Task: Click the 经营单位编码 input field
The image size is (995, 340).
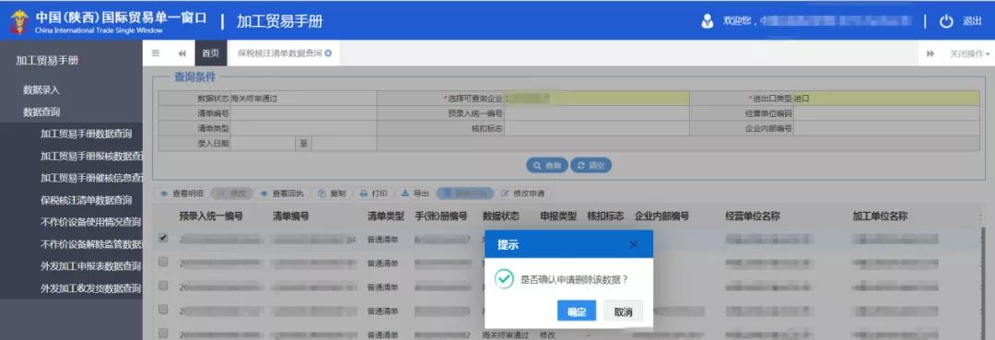Action: pos(886,113)
